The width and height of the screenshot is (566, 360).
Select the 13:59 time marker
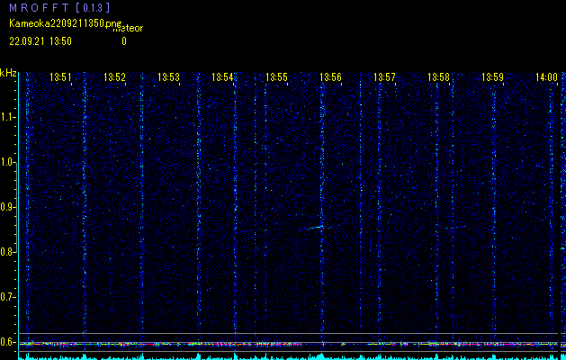coord(493,76)
